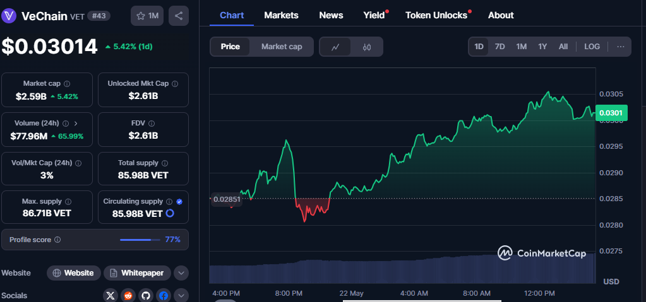Open the News tab
The height and width of the screenshot is (302, 646).
click(332, 16)
